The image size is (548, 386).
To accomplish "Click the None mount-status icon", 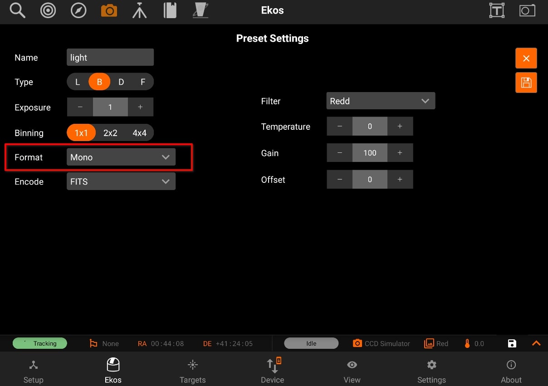I will [93, 343].
